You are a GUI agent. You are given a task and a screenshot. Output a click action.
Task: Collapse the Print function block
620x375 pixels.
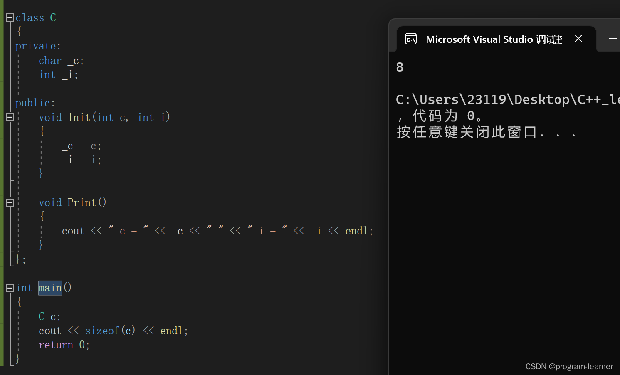click(10, 202)
